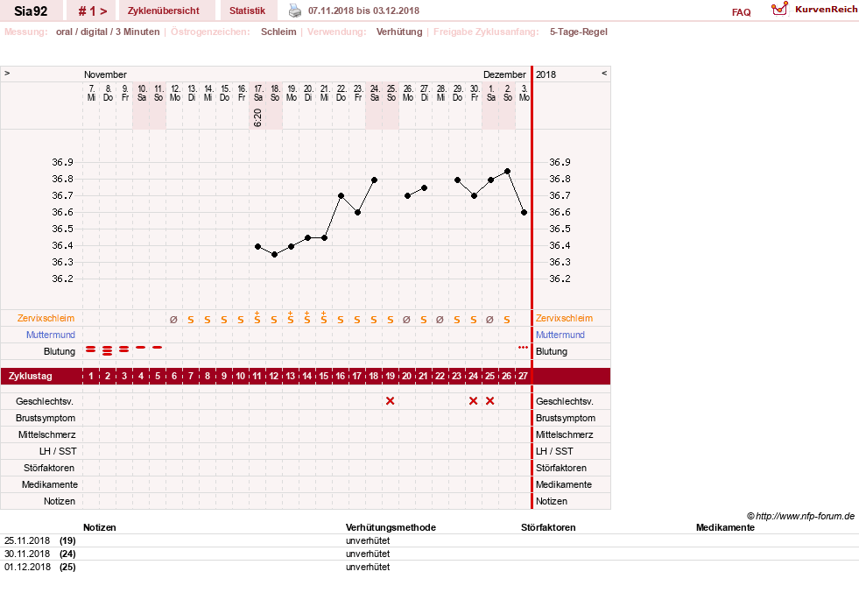Viewport: 859px width, 614px height.
Task: Click light bleeding marker on cycle day 5
Action: pos(158,347)
